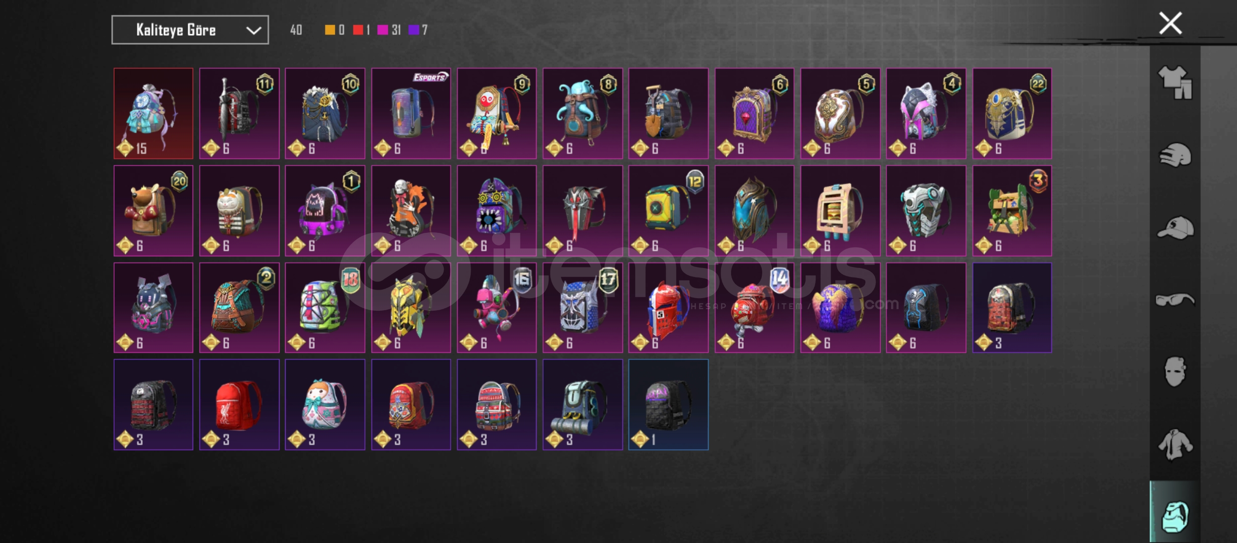
Task: Select the red Liverpool backpack
Action: pyautogui.click(x=239, y=405)
